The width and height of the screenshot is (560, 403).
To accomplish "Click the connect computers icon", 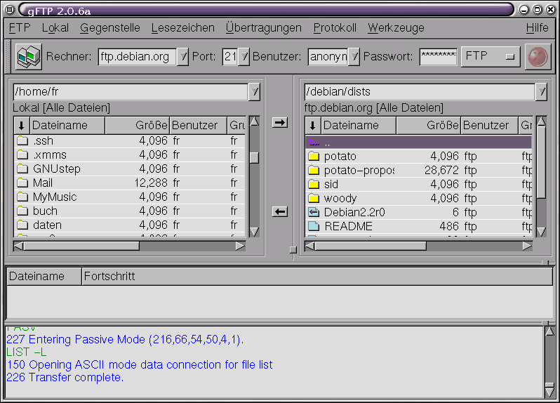I will pyautogui.click(x=29, y=56).
